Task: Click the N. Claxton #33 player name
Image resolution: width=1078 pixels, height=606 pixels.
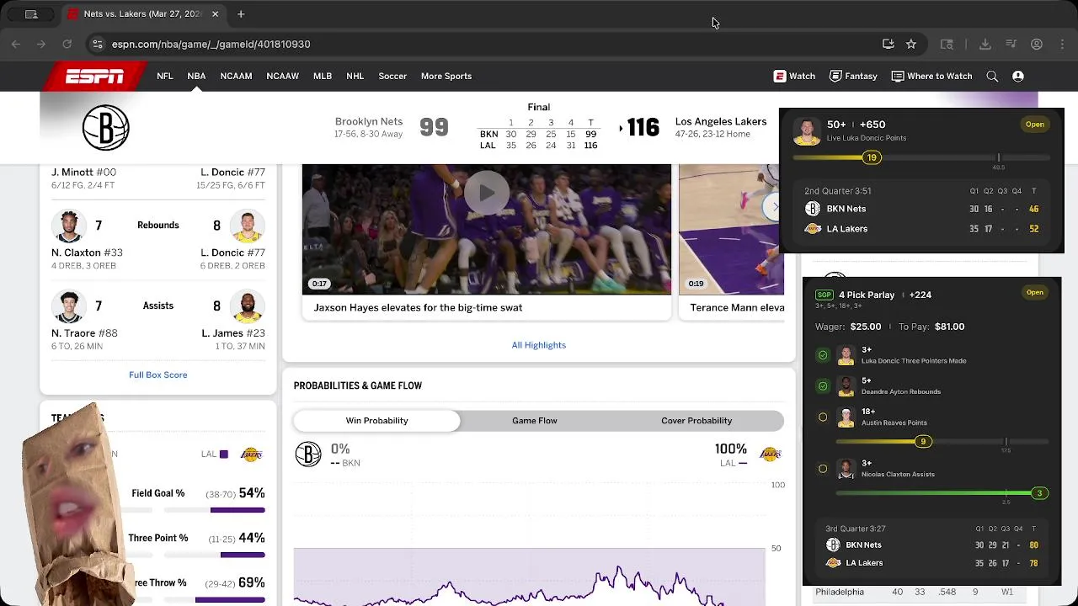Action: tap(87, 252)
